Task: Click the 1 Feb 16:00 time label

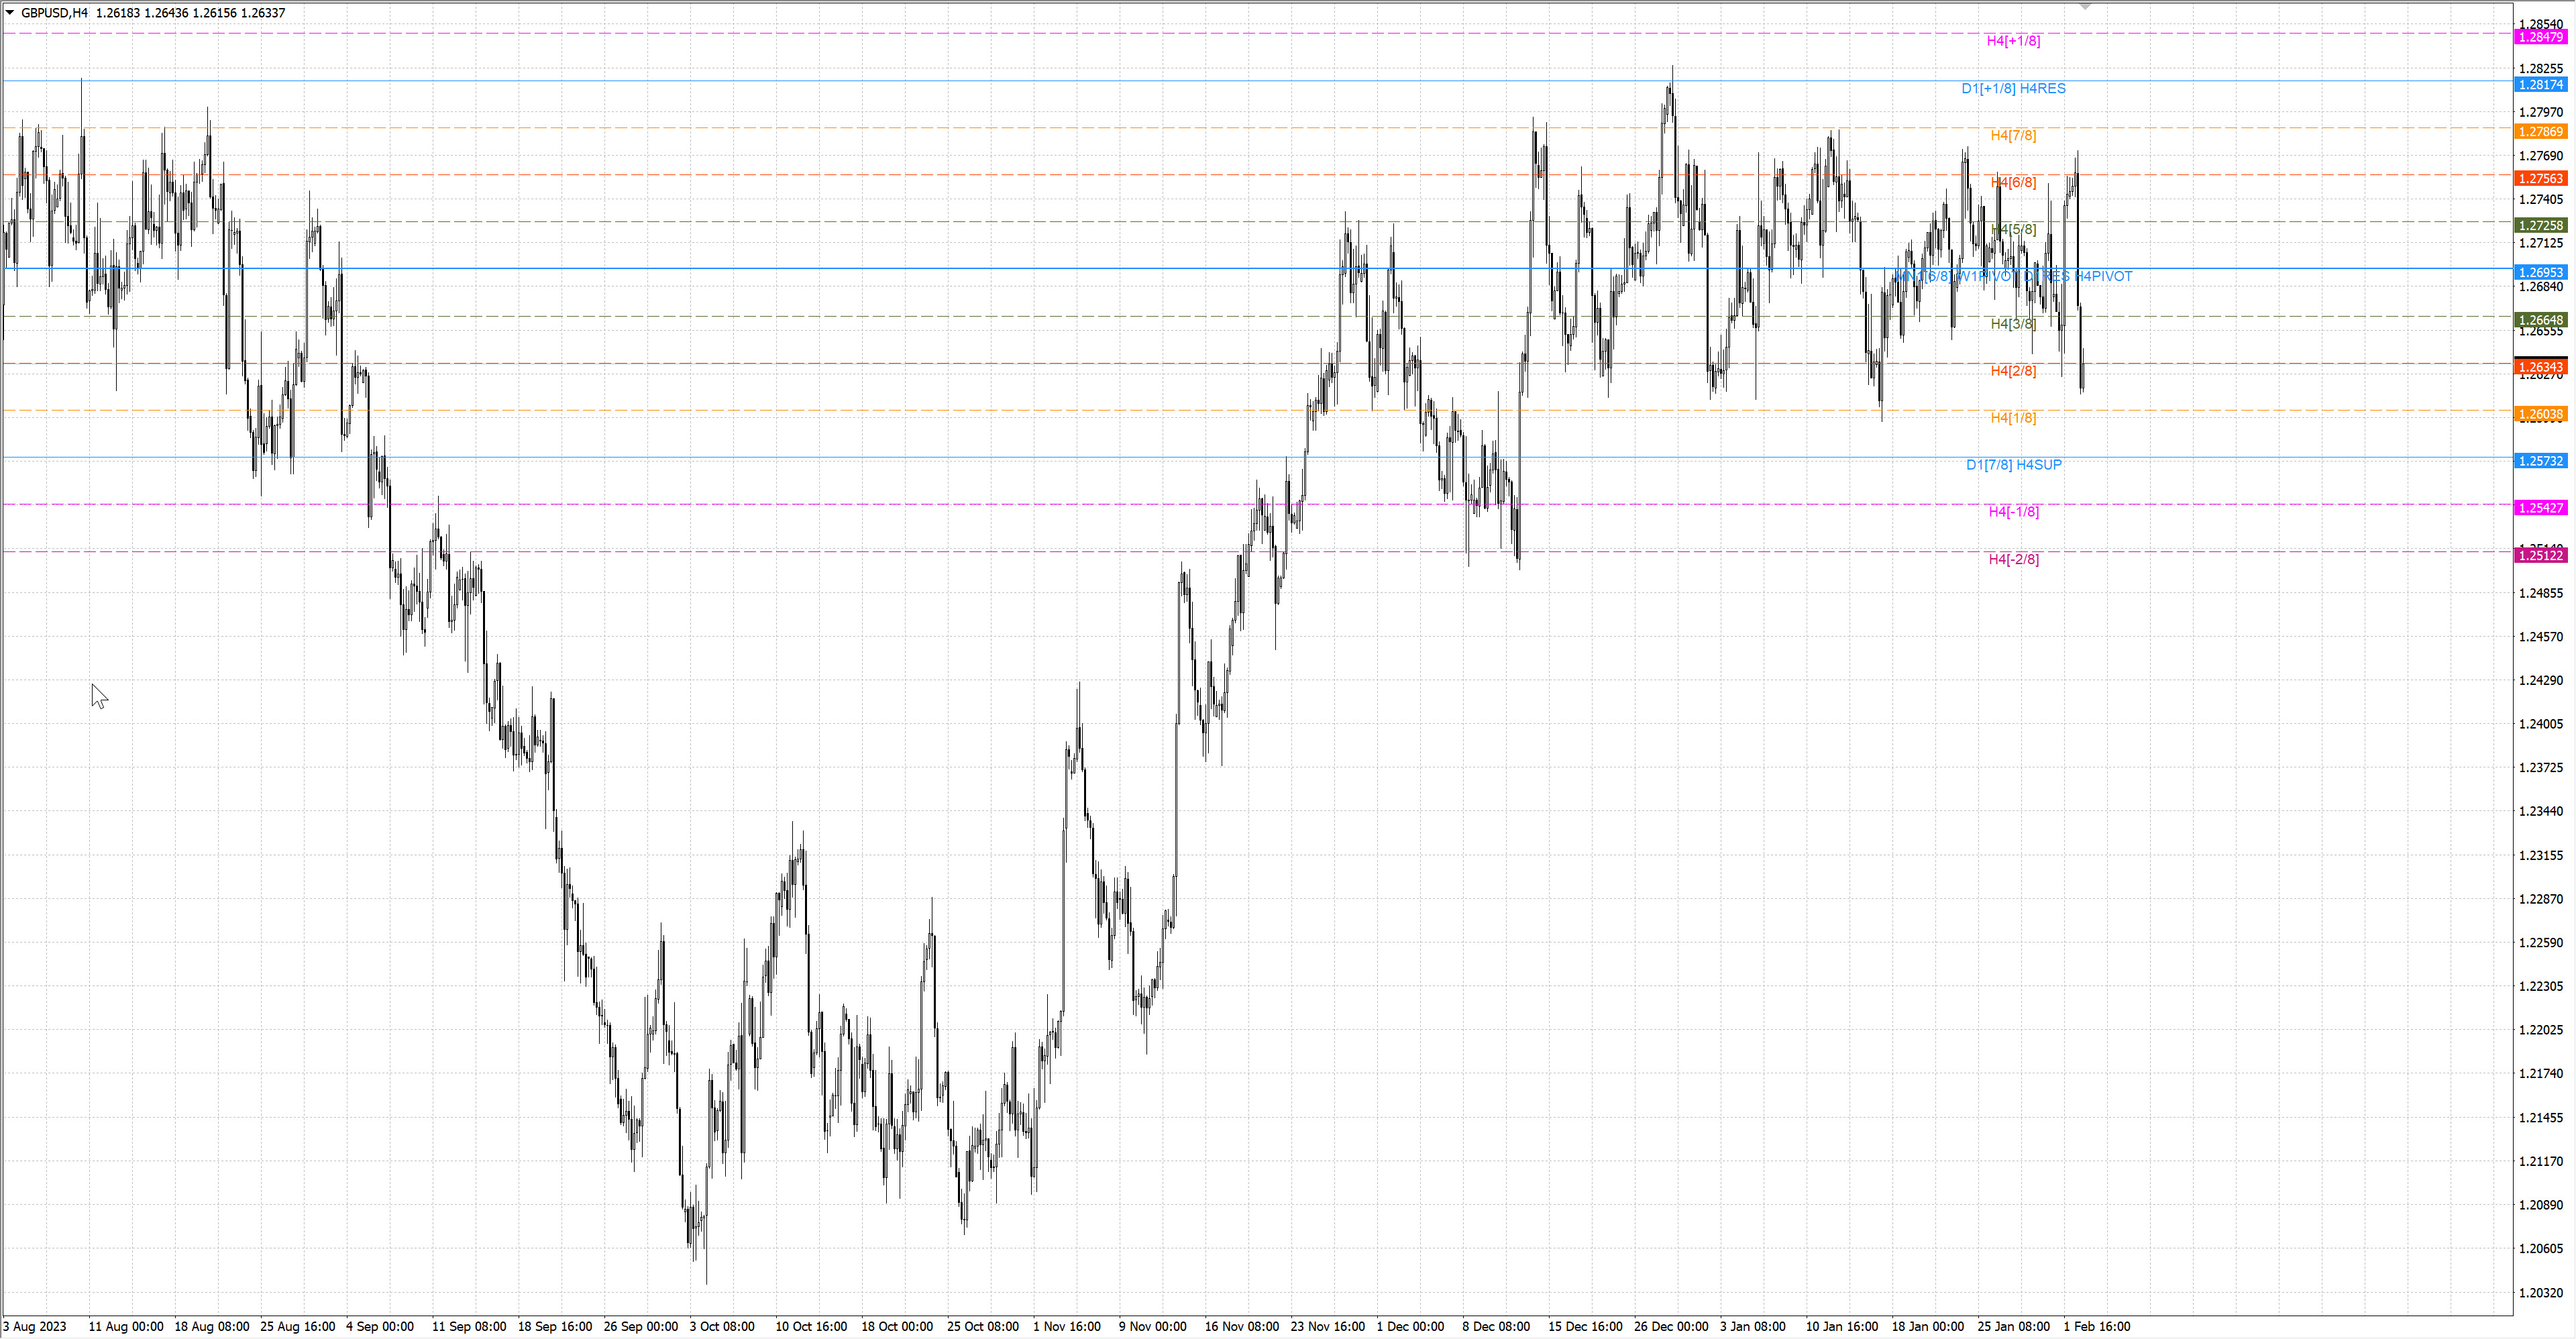Action: pos(2096,1327)
